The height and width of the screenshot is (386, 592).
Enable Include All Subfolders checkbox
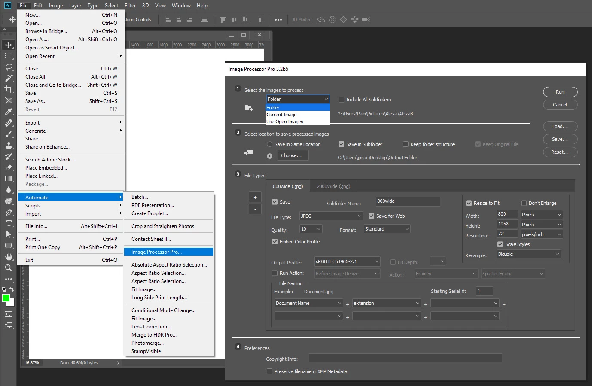(x=342, y=100)
